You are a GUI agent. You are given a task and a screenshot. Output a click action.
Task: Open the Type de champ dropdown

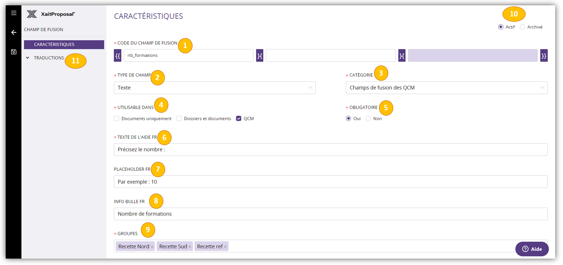pyautogui.click(x=214, y=88)
